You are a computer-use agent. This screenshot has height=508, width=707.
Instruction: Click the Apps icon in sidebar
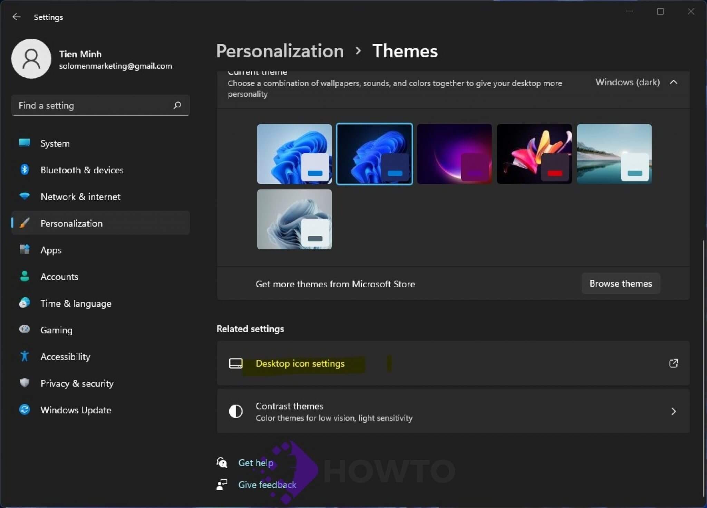coord(25,249)
